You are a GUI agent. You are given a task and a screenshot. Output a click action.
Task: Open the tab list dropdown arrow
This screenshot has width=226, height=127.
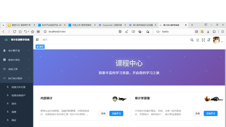pos(3,25)
